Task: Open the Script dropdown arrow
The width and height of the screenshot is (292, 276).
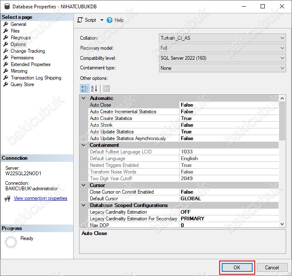Action: (102, 20)
